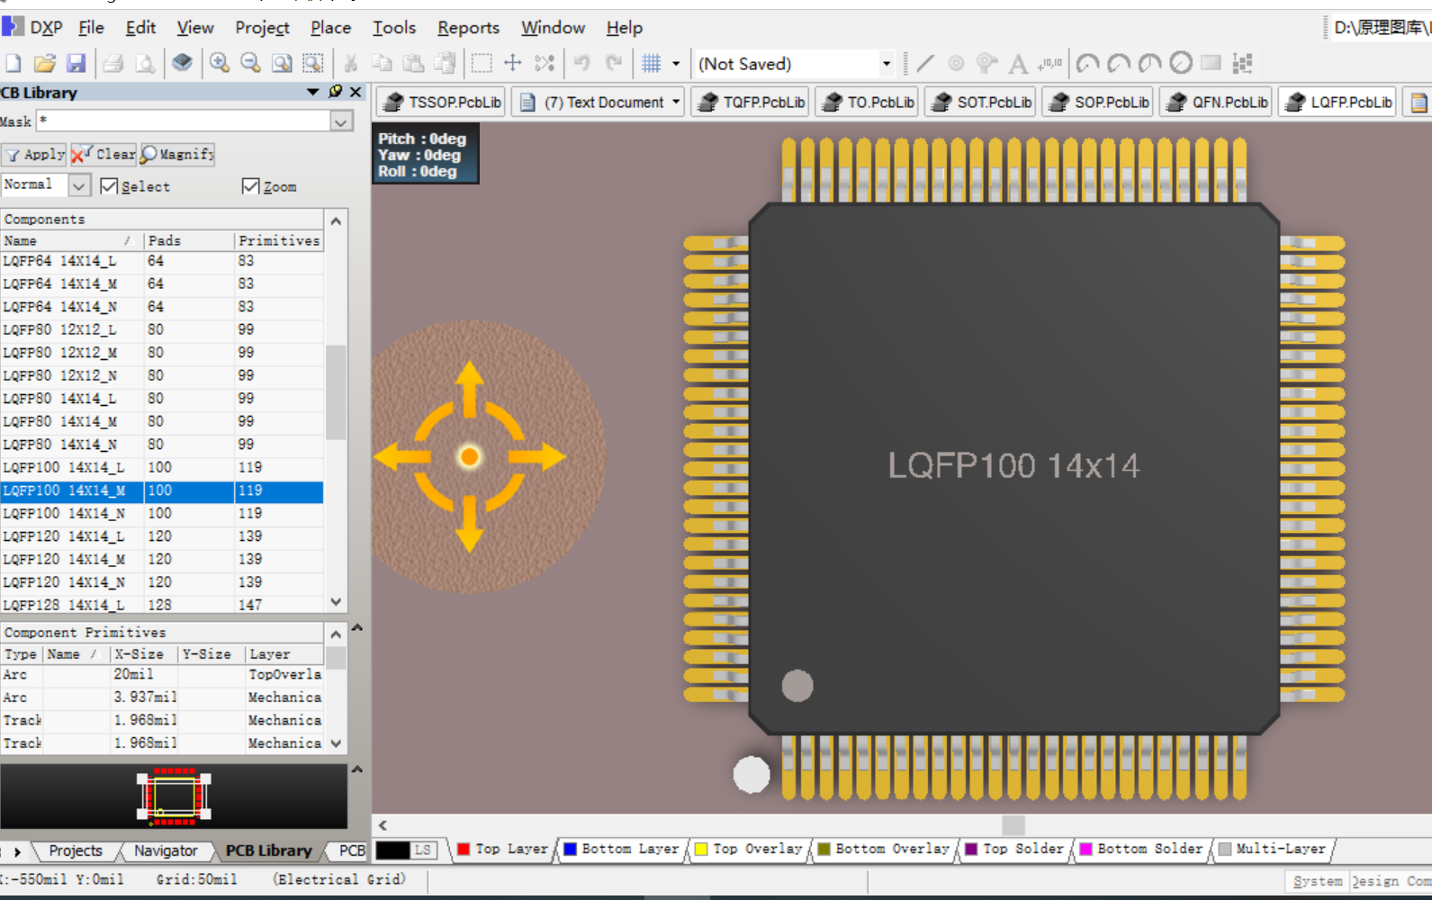Open the (Not Saved) view configuration dropdown
The height and width of the screenshot is (900, 1432).
tap(887, 64)
